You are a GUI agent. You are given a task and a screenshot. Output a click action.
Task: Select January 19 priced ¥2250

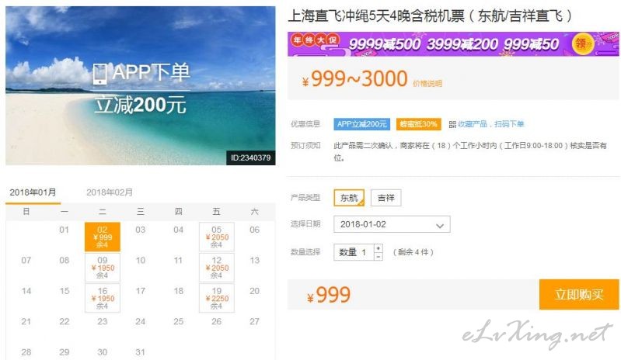click(217, 298)
